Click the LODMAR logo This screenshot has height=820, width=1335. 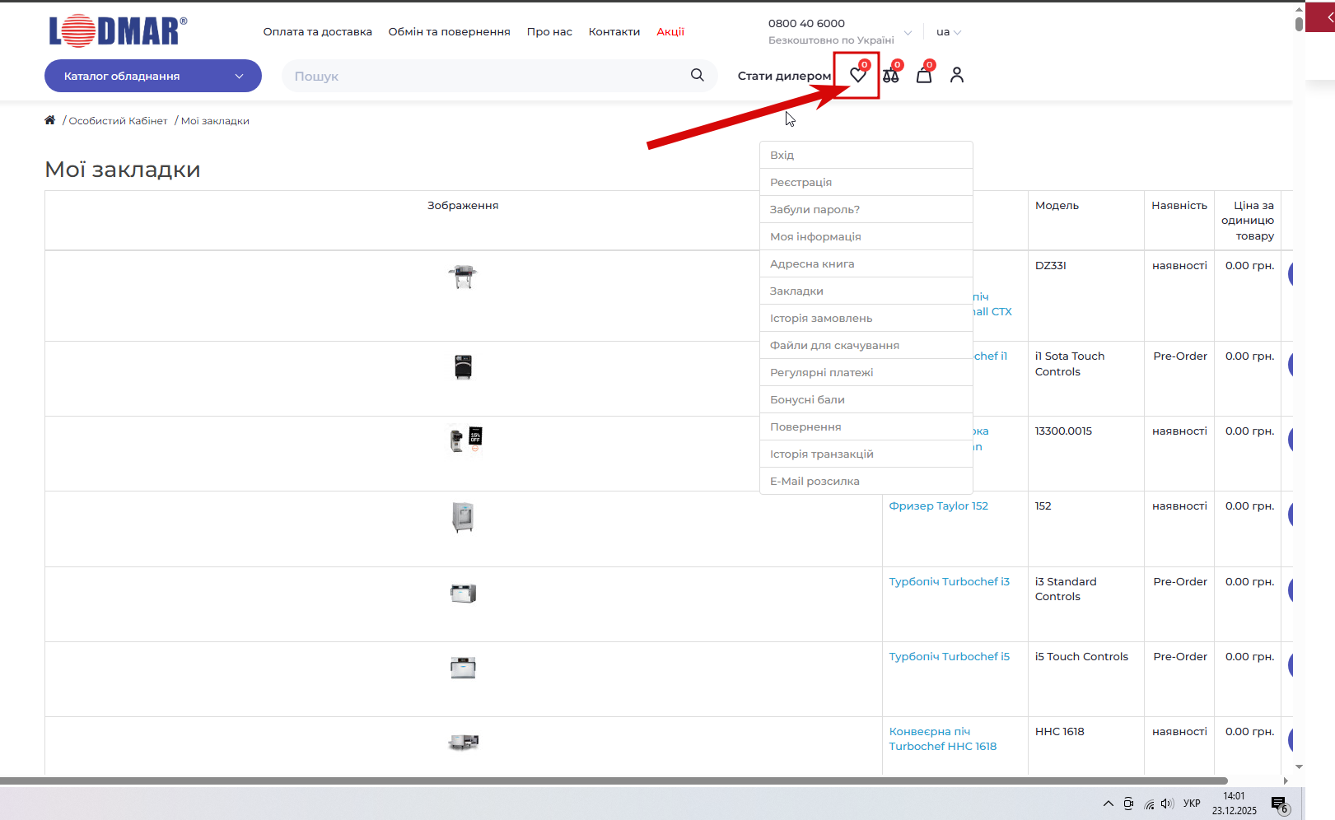point(118,31)
